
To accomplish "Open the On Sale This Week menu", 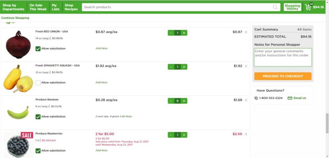I will click(x=38, y=7).
